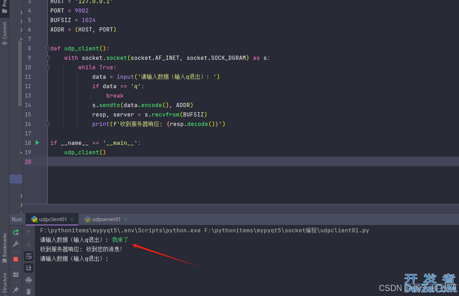Click the up stack trace arrow
459x296 pixels.
[x=29, y=232]
